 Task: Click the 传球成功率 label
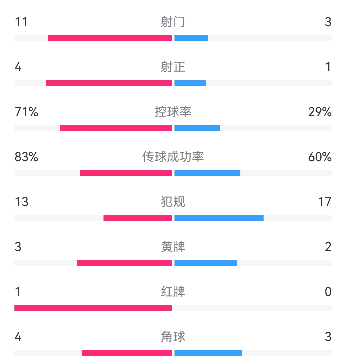tap(173, 157)
